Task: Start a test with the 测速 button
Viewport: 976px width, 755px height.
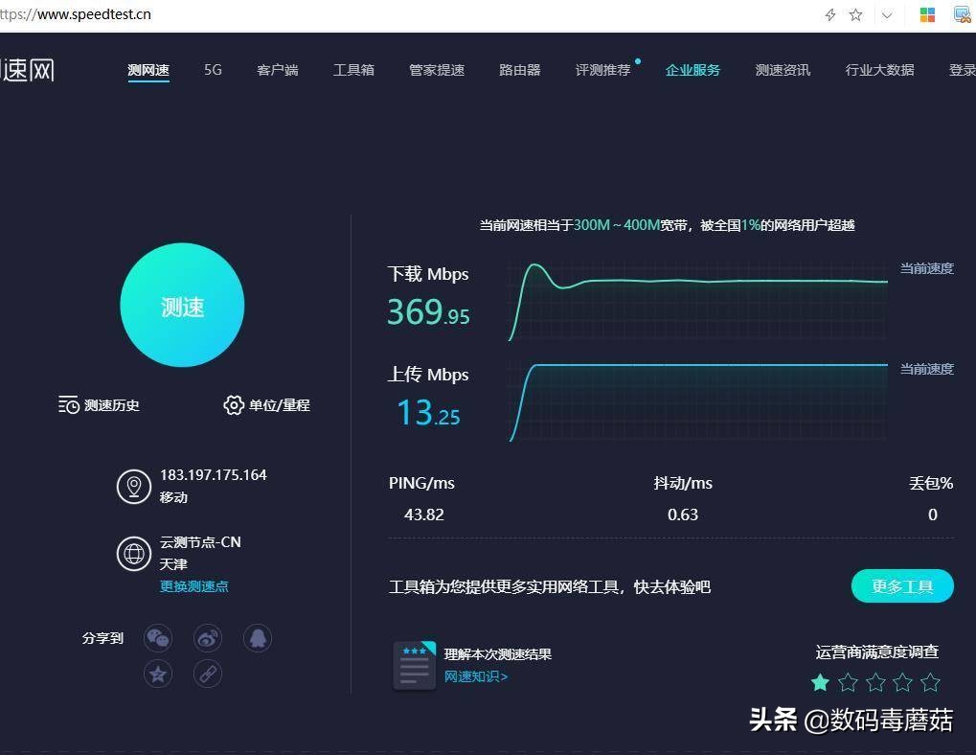Action: pyautogui.click(x=182, y=306)
